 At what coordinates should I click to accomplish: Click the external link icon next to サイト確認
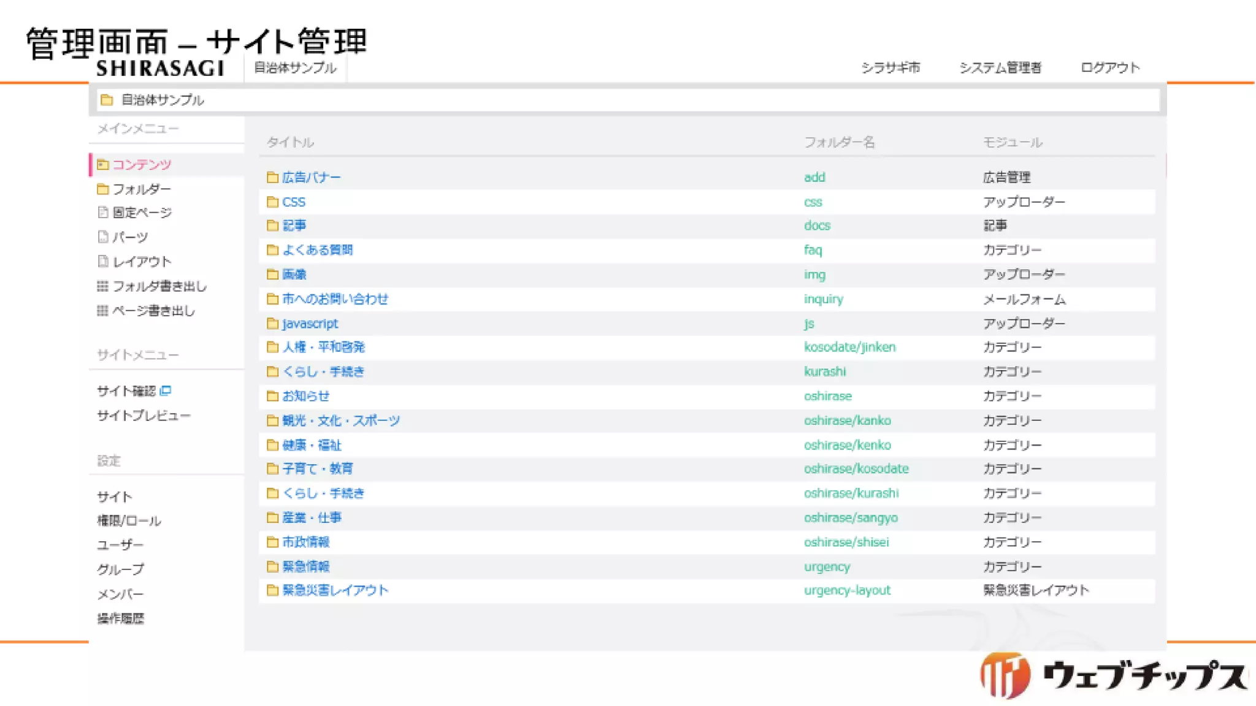(x=166, y=391)
